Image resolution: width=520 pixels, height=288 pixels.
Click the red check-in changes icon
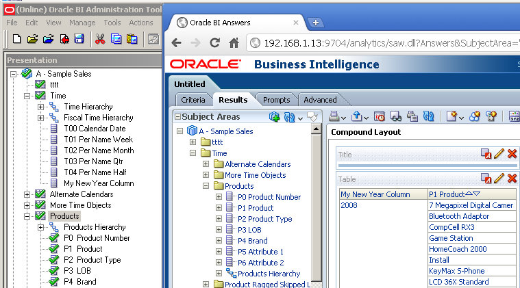64,39
